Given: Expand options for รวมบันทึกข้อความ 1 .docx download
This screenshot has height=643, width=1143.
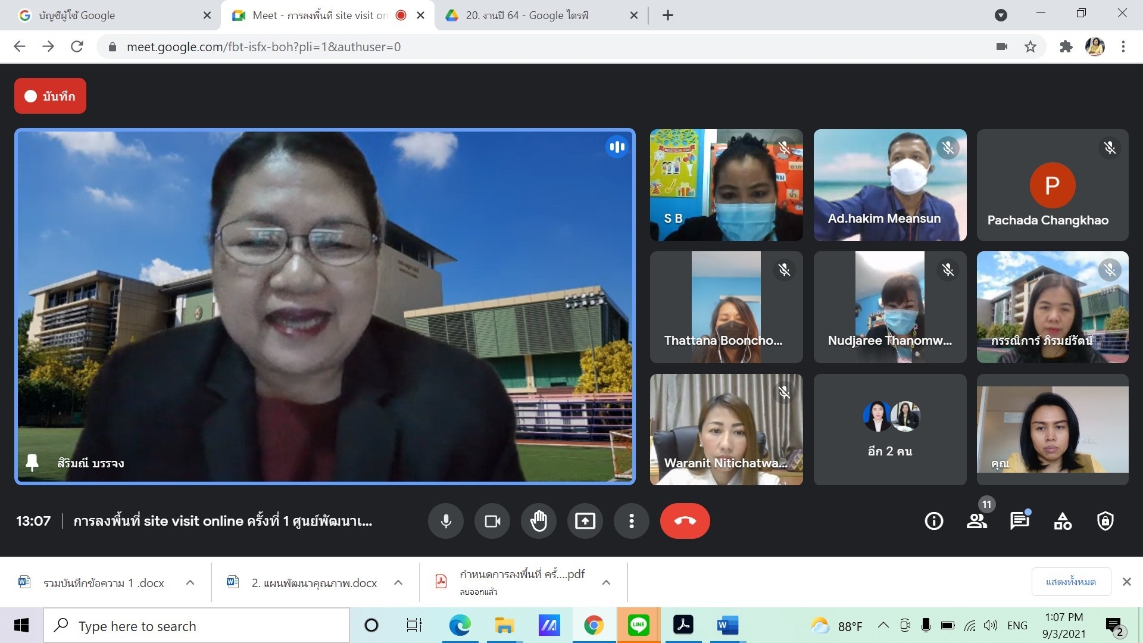Looking at the screenshot, I should 190,583.
